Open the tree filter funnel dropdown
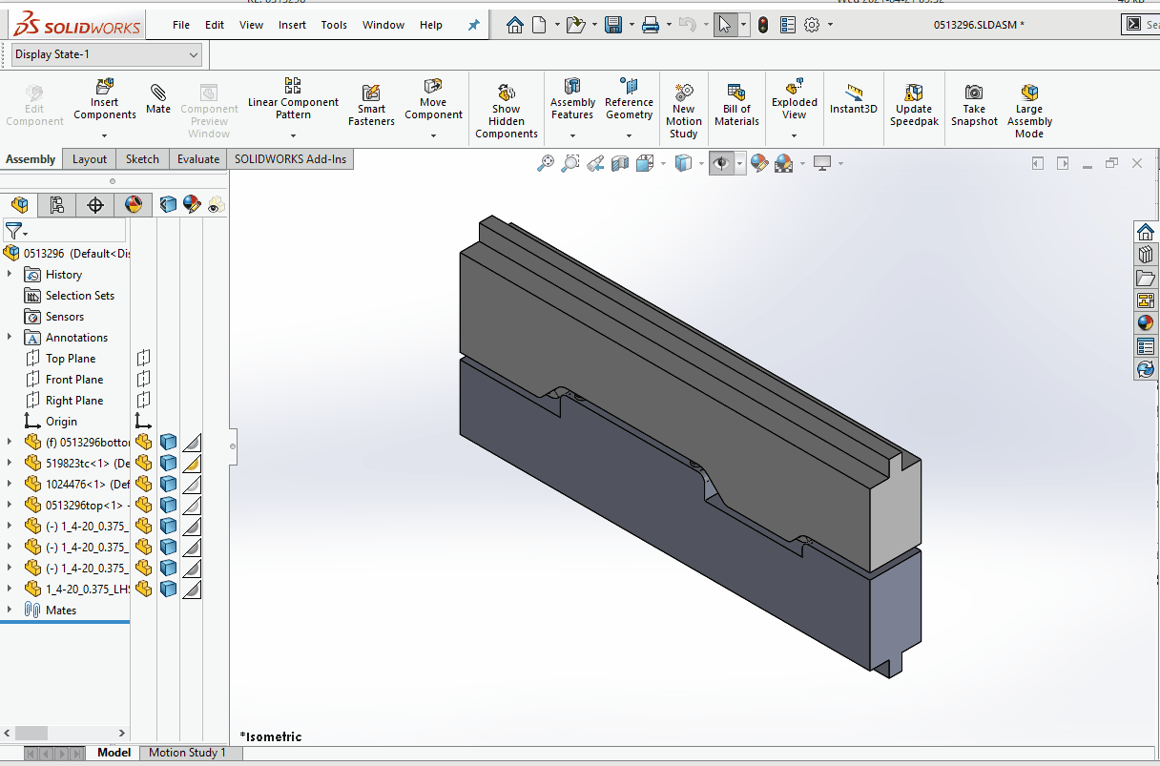Image resolution: width=1160 pixels, height=766 pixels. [x=16, y=231]
